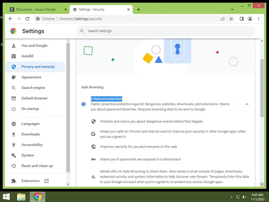Screen dimensions: 269x202
Task: Click the figure icon beside Accessibility
Action: pyautogui.click(x=14, y=145)
